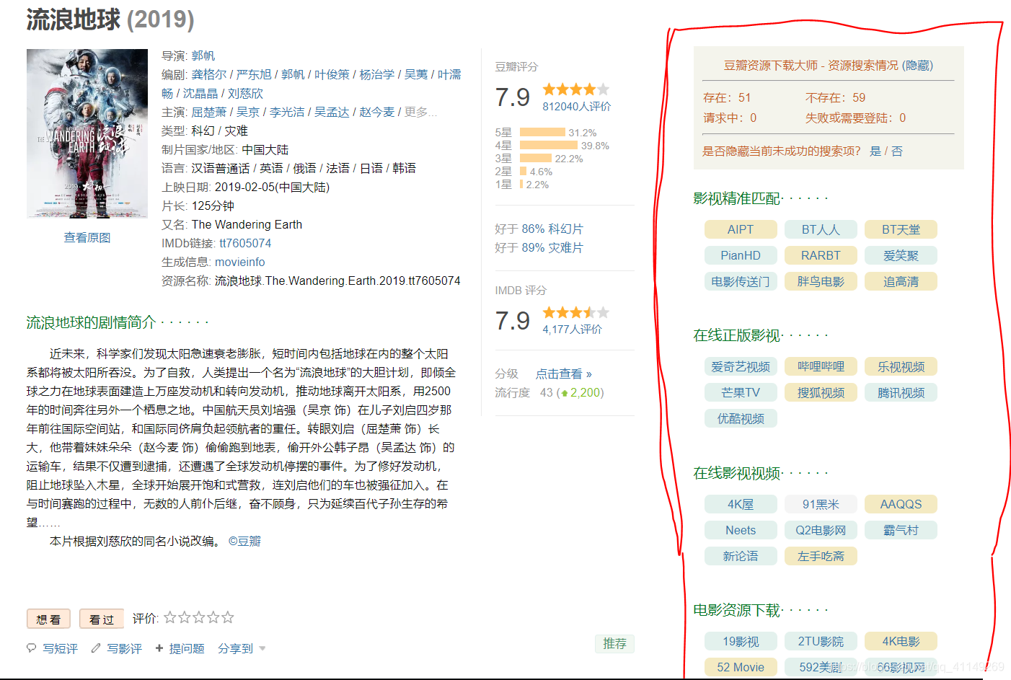
Task: Open the 4K电影 download tag
Action: click(901, 641)
